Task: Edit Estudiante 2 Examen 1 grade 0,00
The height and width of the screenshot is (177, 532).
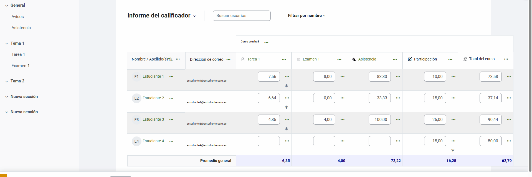Action: coord(324,98)
